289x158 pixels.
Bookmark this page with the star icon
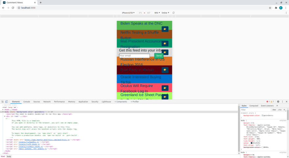click(270, 8)
